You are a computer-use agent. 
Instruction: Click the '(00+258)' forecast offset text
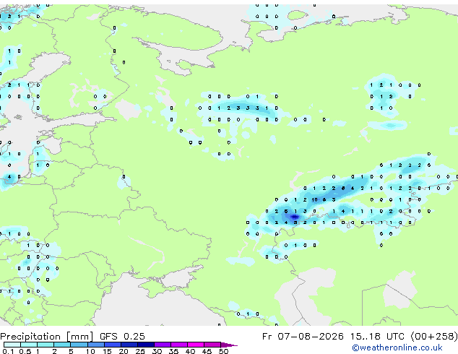[x=434, y=337]
